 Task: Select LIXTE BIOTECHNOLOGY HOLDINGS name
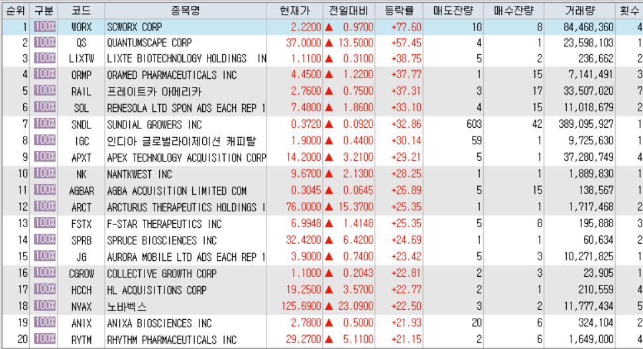click(x=177, y=58)
